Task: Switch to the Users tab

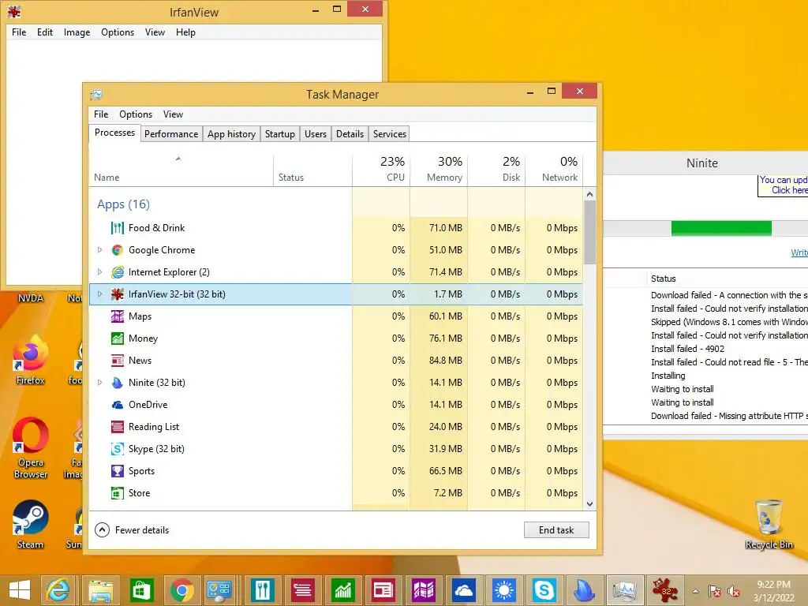Action: coord(316,134)
